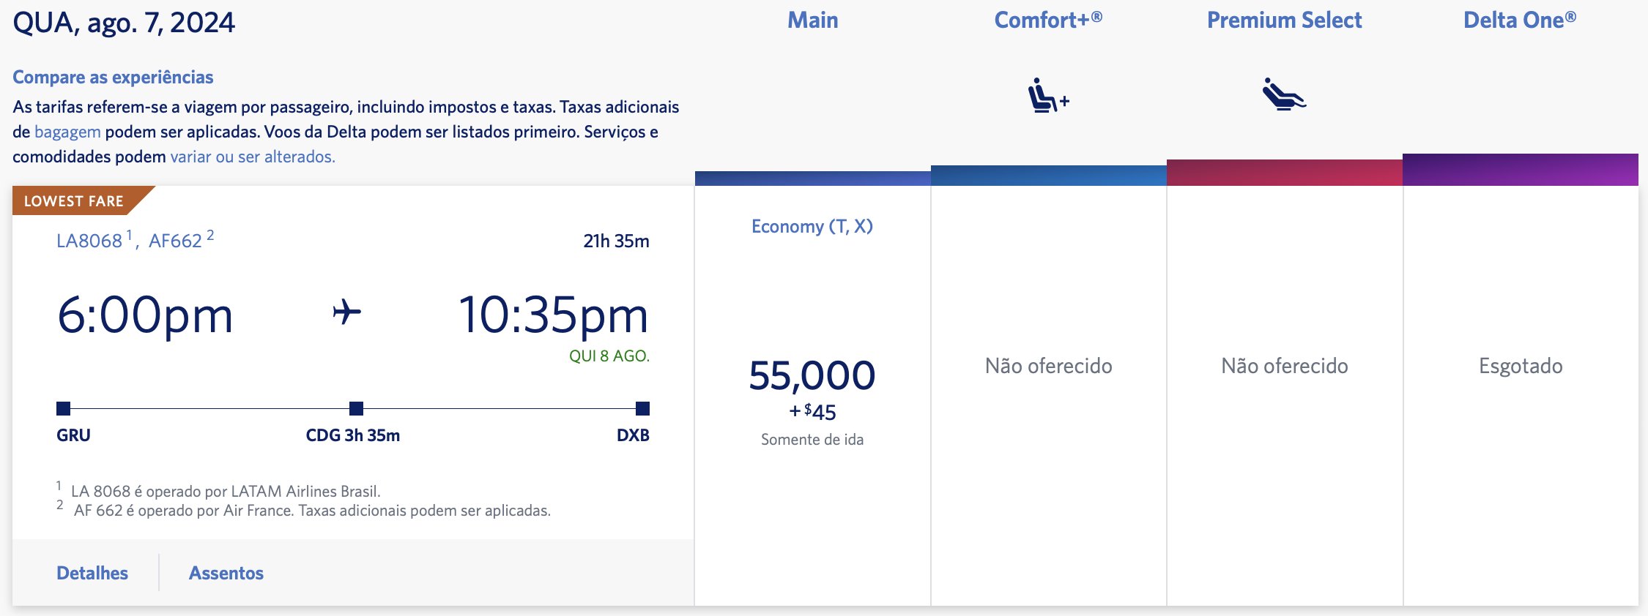1648x616 pixels.
Task: Click the CDG layover marker on route line
Action: (356, 408)
